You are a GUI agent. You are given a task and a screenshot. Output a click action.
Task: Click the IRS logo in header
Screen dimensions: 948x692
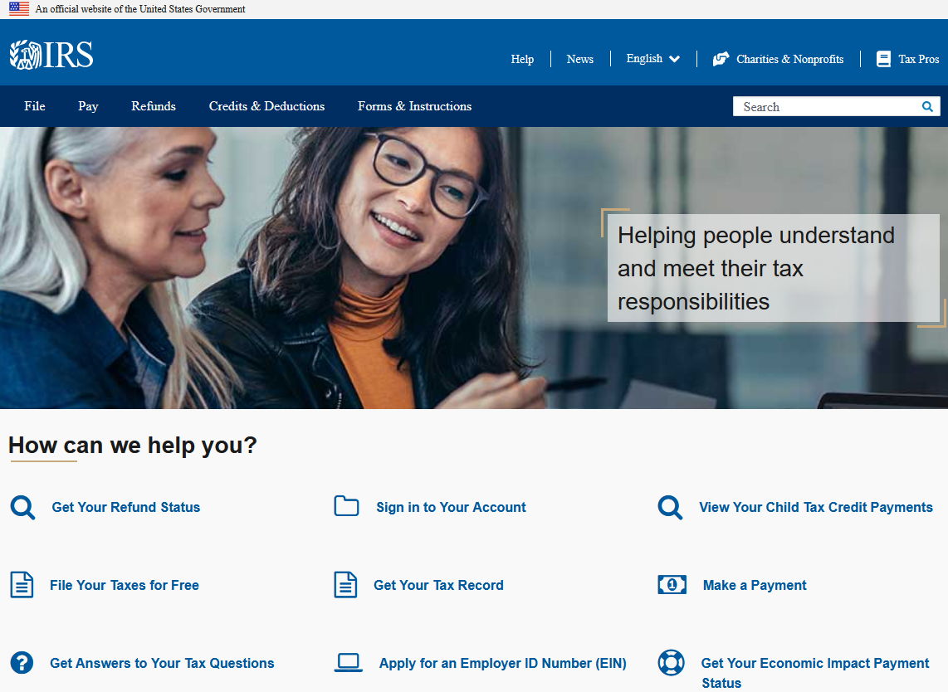click(x=51, y=55)
